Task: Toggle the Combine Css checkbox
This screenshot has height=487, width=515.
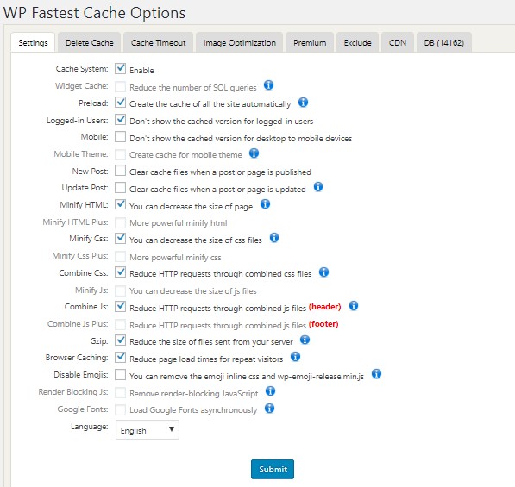Action: tap(120, 272)
